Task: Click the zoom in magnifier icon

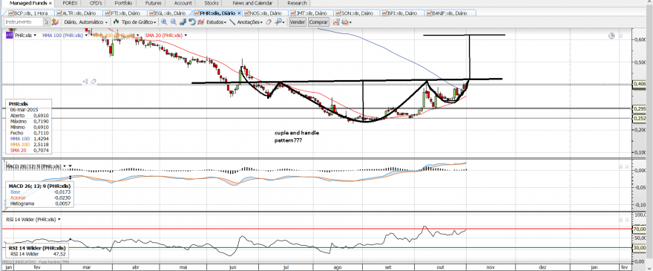Action: click(x=164, y=22)
